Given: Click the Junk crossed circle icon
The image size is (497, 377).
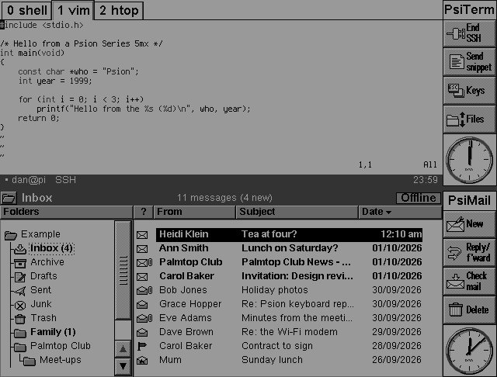Looking at the screenshot, I should click(20, 305).
